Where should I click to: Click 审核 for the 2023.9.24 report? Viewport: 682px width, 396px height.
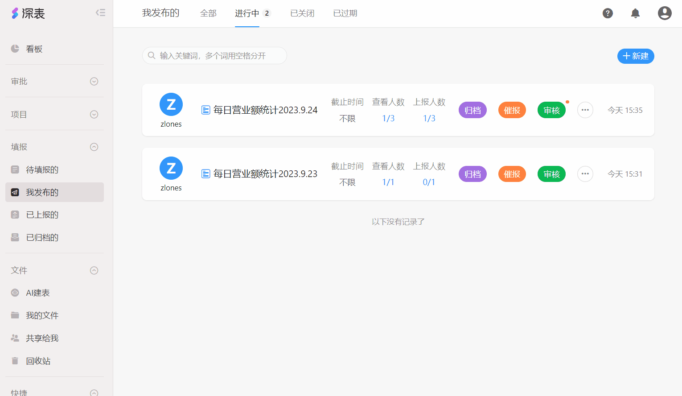pyautogui.click(x=551, y=110)
